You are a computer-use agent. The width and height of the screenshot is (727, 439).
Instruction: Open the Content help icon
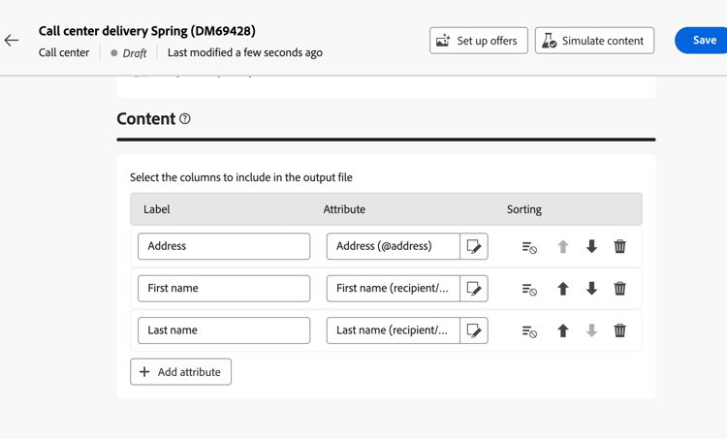click(185, 119)
